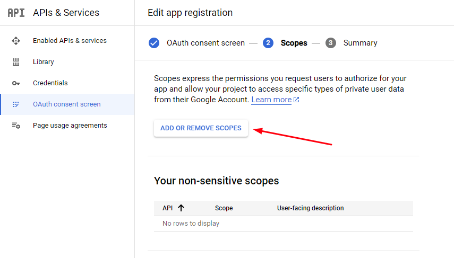Click ADD OR REMOVE SCOPES button
Image resolution: width=454 pixels, height=258 pixels.
pyautogui.click(x=201, y=128)
